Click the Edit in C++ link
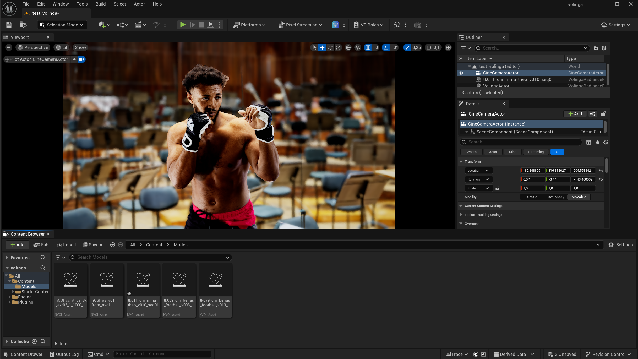 (x=591, y=132)
